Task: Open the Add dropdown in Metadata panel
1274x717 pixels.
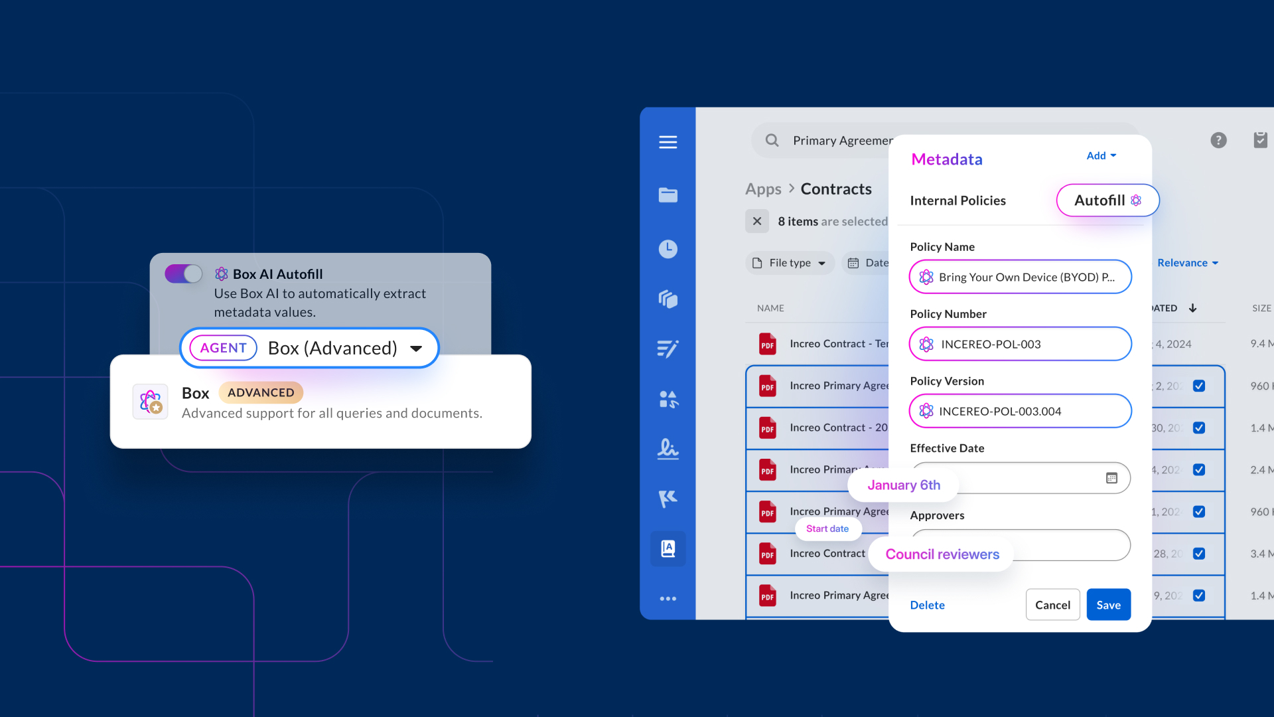Action: (x=1101, y=155)
